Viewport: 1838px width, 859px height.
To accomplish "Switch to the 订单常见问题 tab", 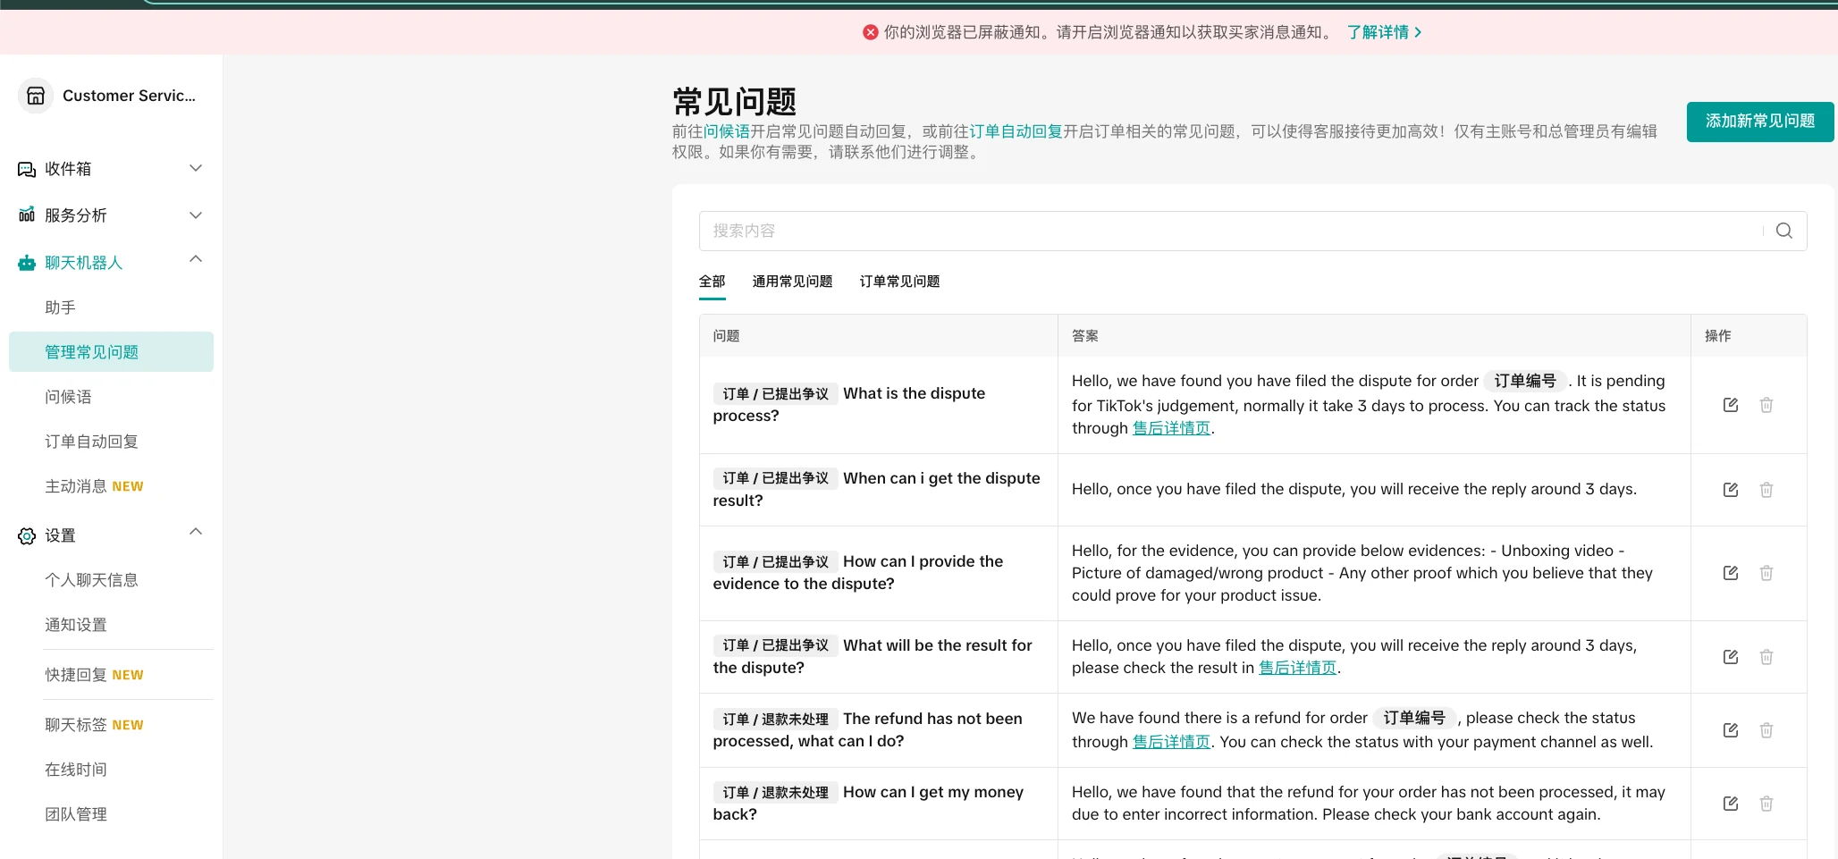I will (899, 282).
